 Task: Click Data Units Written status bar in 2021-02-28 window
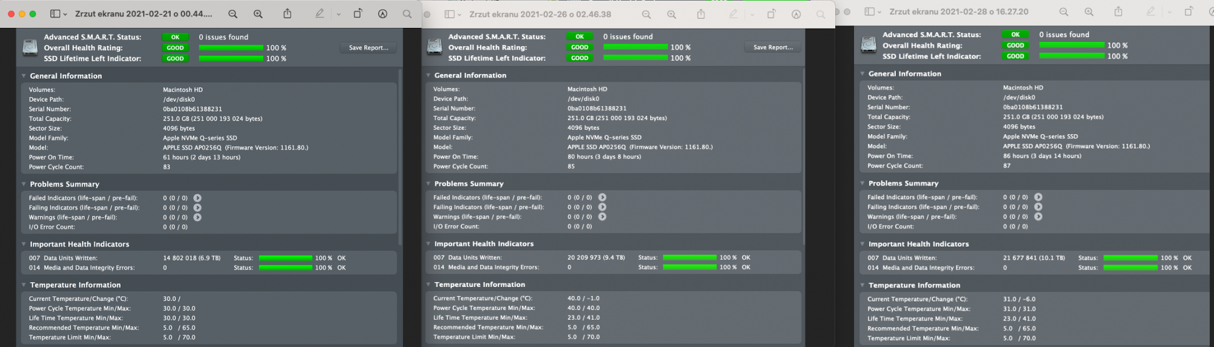coord(1130,258)
